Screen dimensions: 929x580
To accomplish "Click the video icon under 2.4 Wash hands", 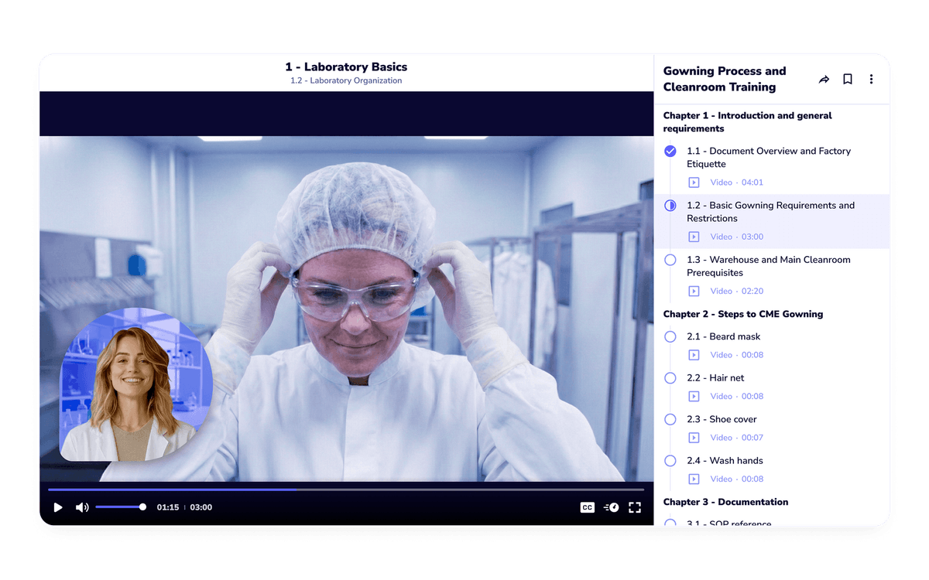I will tap(694, 479).
